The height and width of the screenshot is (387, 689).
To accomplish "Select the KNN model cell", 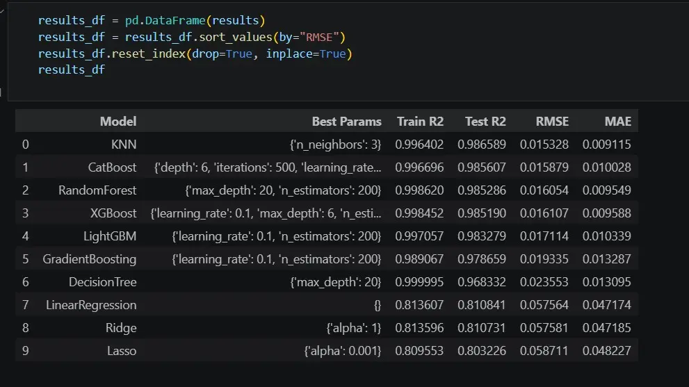I will tap(124, 145).
